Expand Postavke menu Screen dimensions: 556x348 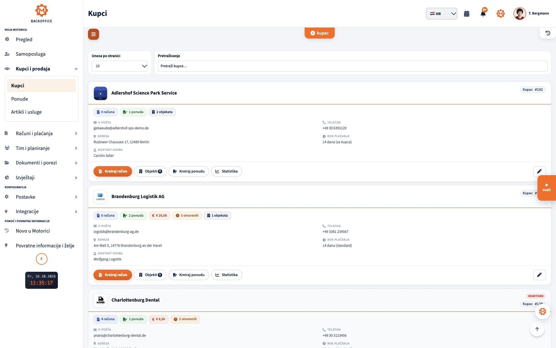(41, 197)
